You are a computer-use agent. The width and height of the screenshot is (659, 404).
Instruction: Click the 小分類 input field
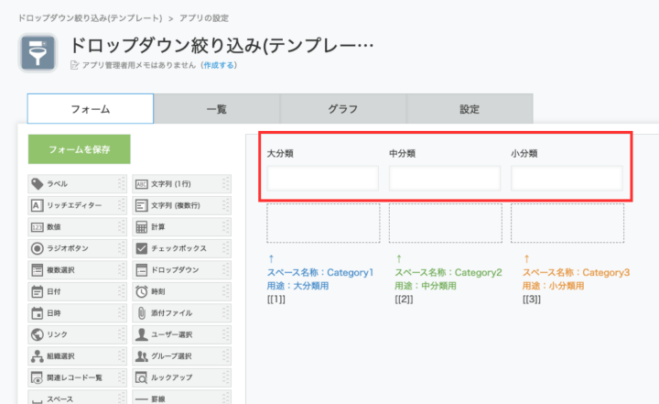(567, 178)
